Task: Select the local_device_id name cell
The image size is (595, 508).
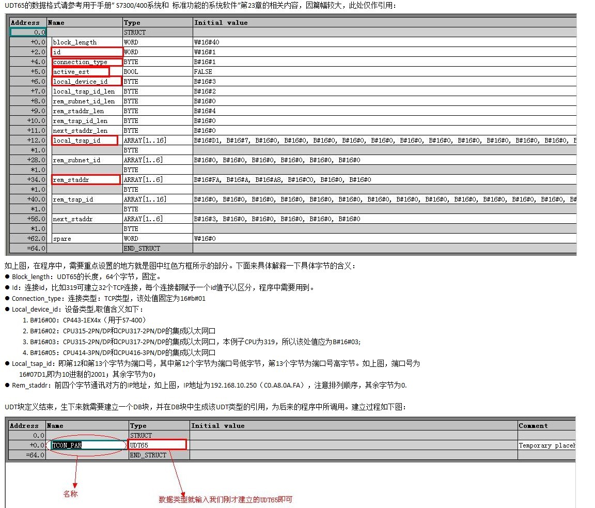Action: click(87, 82)
